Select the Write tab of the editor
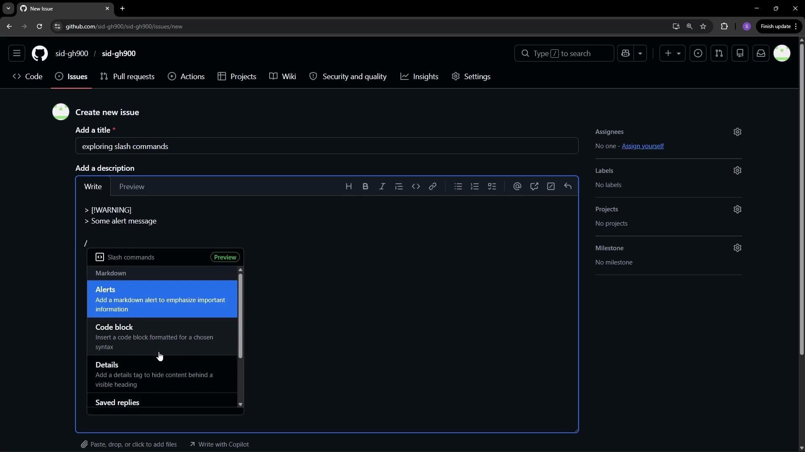The width and height of the screenshot is (805, 452). pos(93,187)
